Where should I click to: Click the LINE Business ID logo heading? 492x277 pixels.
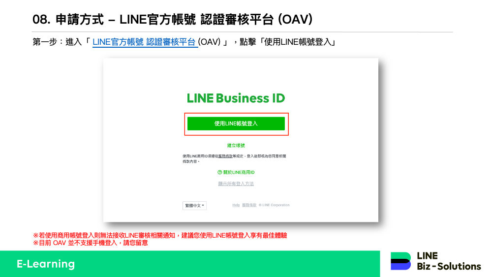tap(236, 98)
